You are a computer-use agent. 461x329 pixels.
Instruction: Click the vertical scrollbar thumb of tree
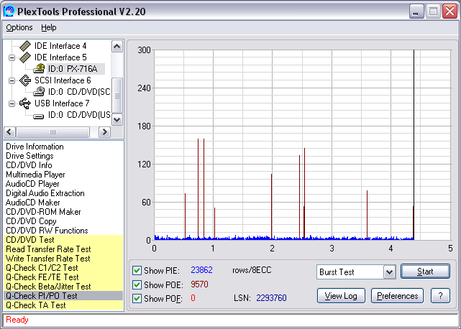click(117, 96)
